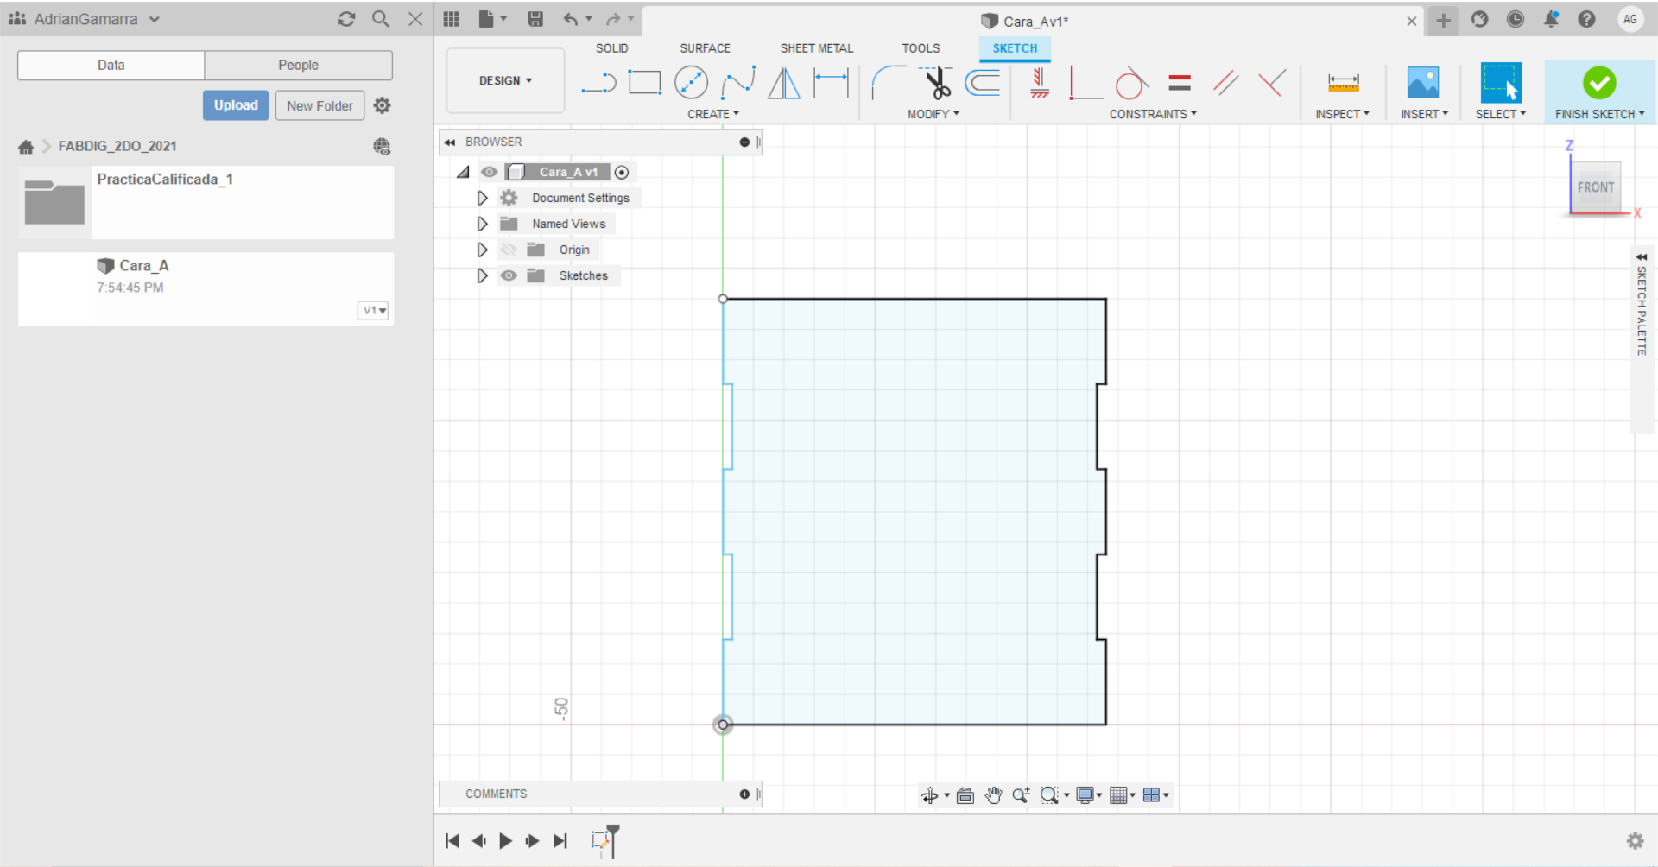Image resolution: width=1658 pixels, height=867 pixels.
Task: Select the 2-Point Rectangle tool
Action: click(644, 83)
